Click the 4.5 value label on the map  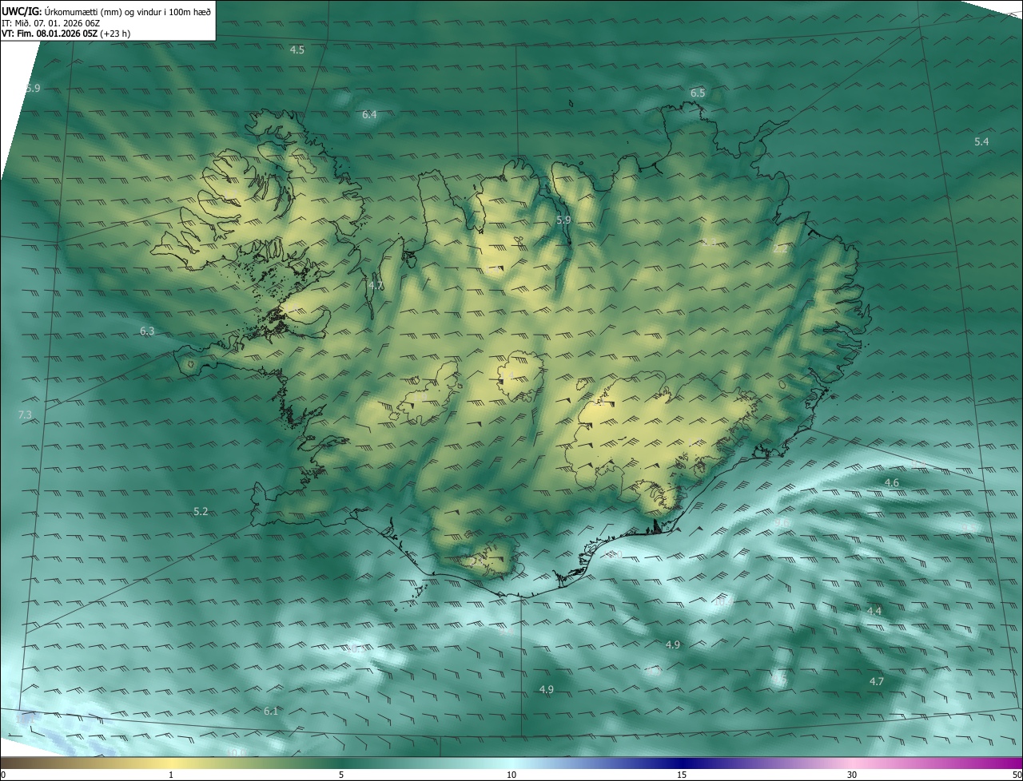pyautogui.click(x=297, y=50)
